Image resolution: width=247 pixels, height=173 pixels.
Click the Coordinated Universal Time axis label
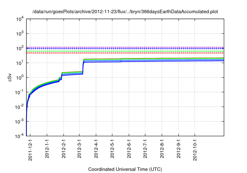click(125, 169)
